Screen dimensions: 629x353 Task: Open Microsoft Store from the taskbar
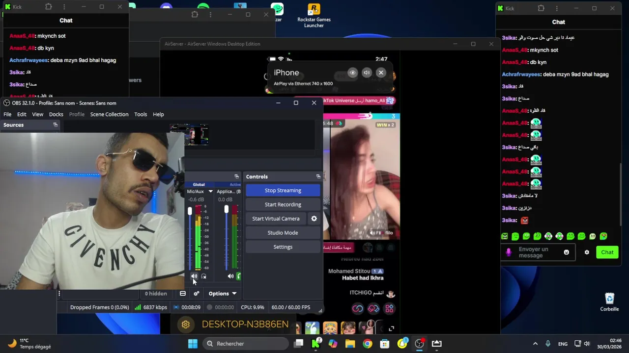(x=385, y=344)
